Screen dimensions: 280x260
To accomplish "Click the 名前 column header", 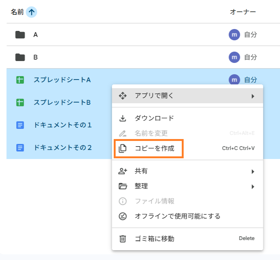I will pyautogui.click(x=17, y=12).
